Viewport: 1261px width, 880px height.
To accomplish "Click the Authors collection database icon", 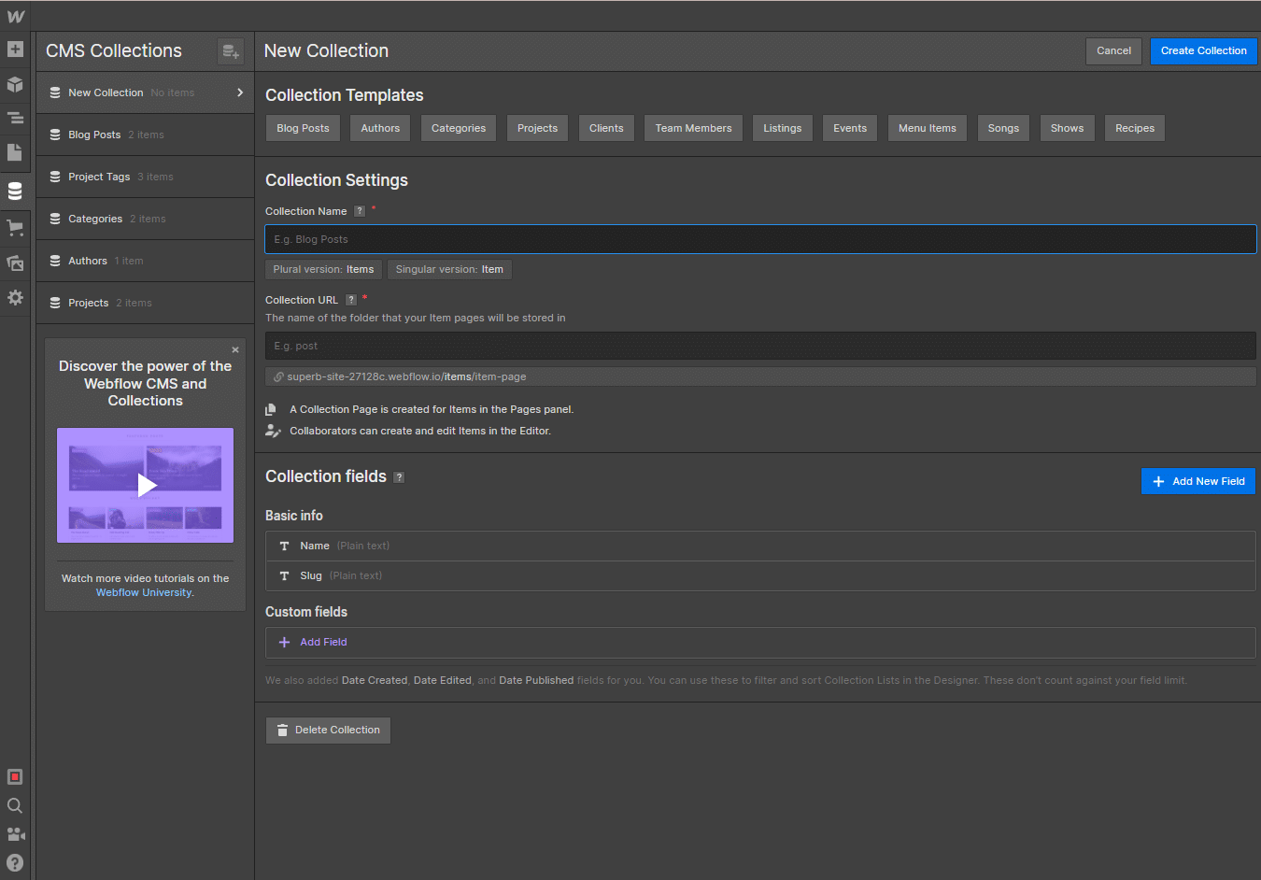I will [55, 261].
